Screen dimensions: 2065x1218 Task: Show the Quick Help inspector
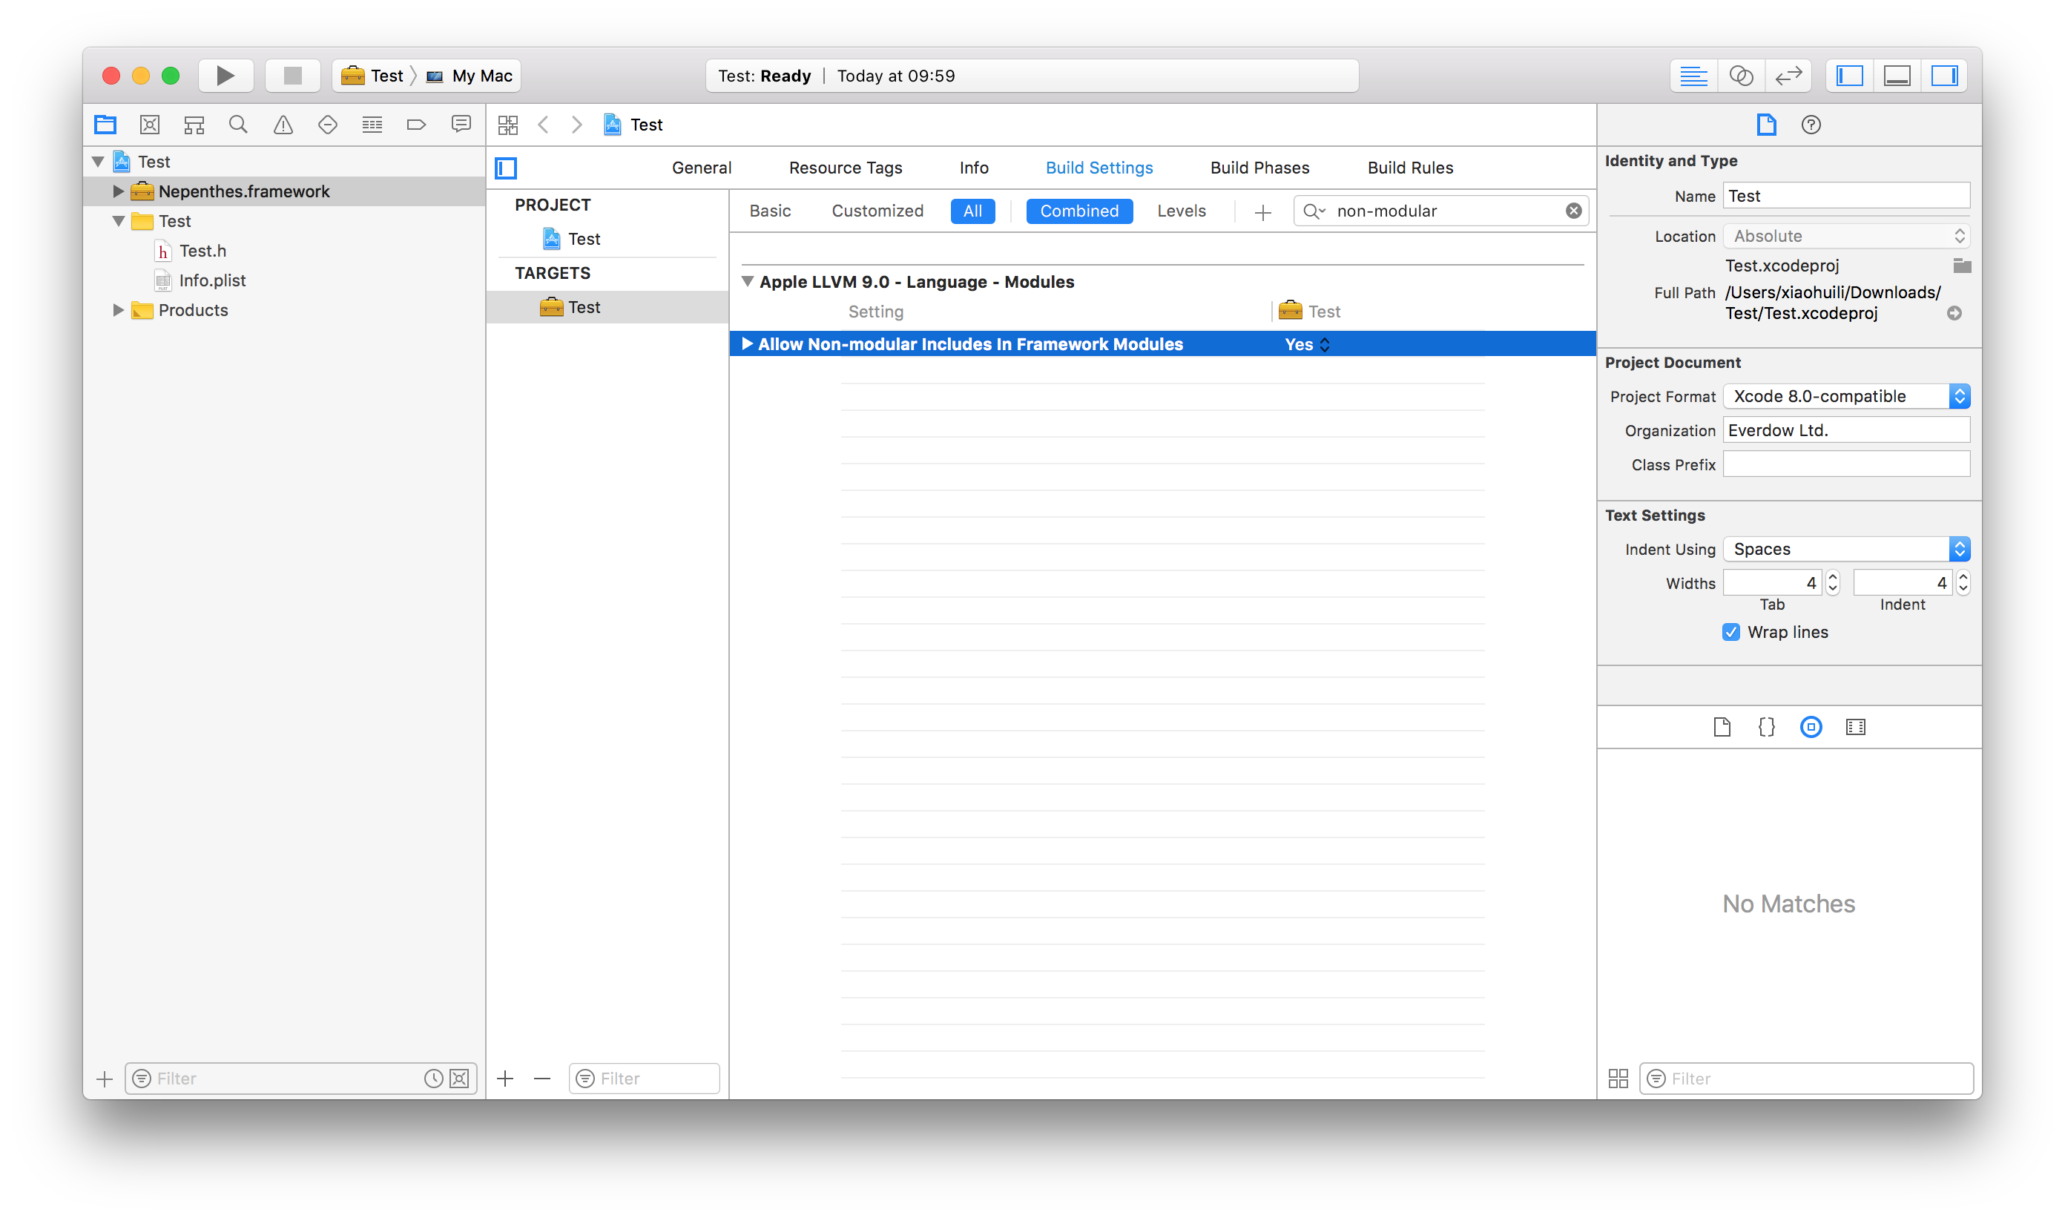tap(1811, 125)
